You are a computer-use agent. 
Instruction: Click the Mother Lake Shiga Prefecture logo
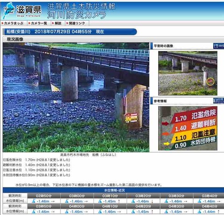pyautogui.click(x=22, y=11)
